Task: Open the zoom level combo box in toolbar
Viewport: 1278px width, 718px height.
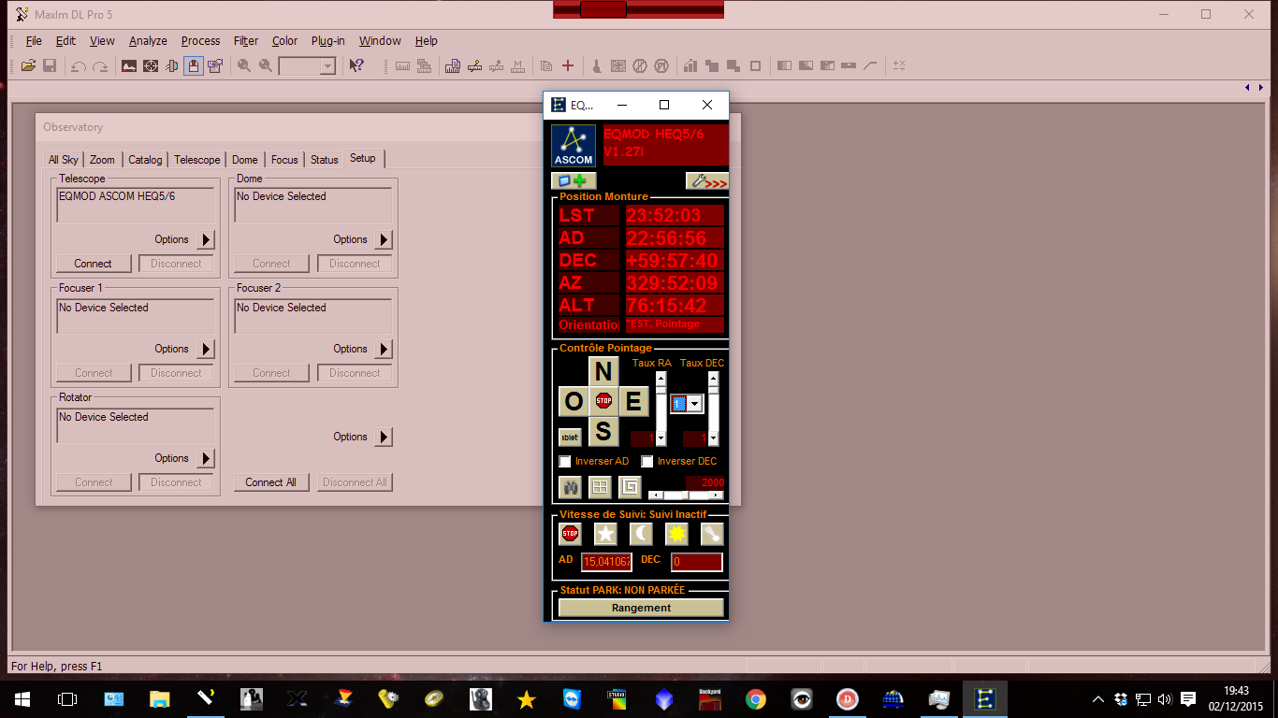Action: pyautogui.click(x=307, y=65)
